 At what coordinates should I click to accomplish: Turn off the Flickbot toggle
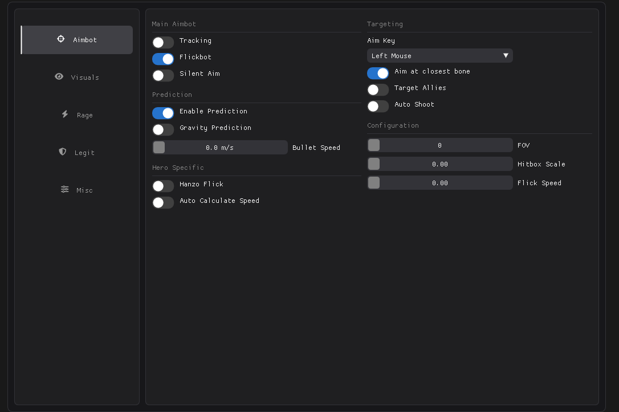163,59
